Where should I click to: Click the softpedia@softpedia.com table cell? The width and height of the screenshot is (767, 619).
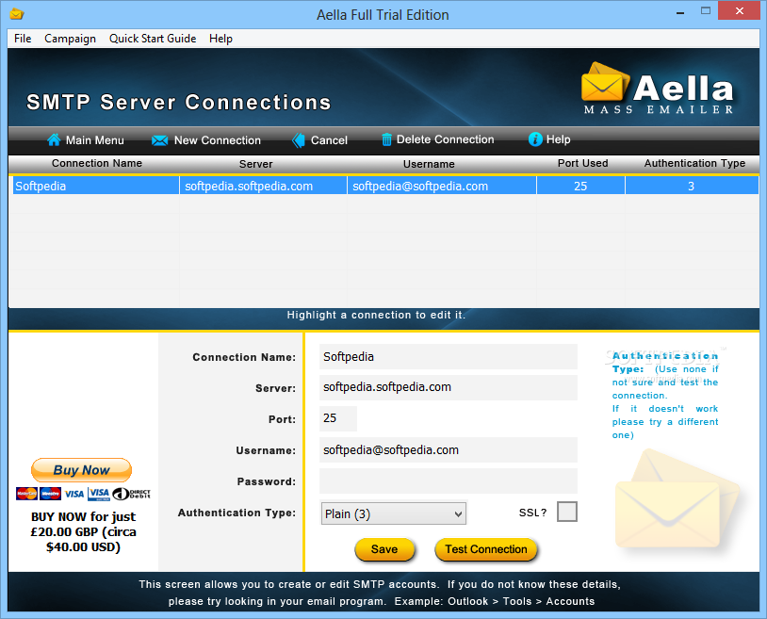(x=442, y=186)
